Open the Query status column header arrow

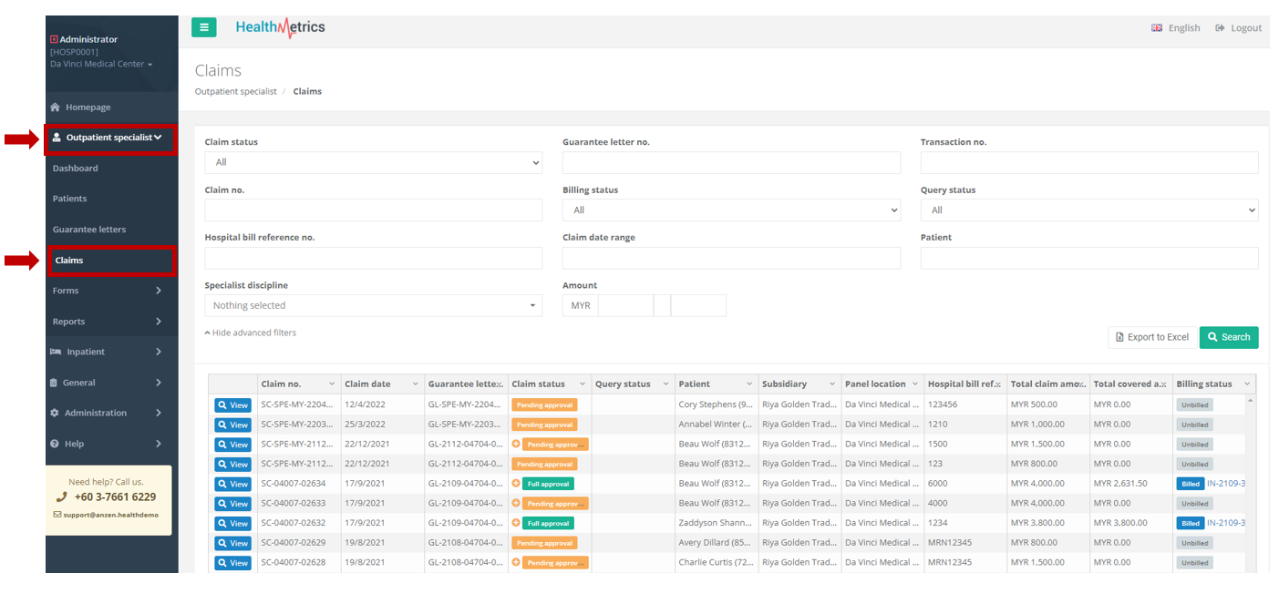pyautogui.click(x=666, y=384)
